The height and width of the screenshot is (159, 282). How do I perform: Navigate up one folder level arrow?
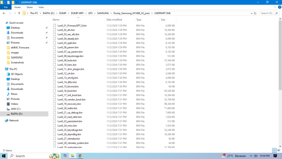19,13
